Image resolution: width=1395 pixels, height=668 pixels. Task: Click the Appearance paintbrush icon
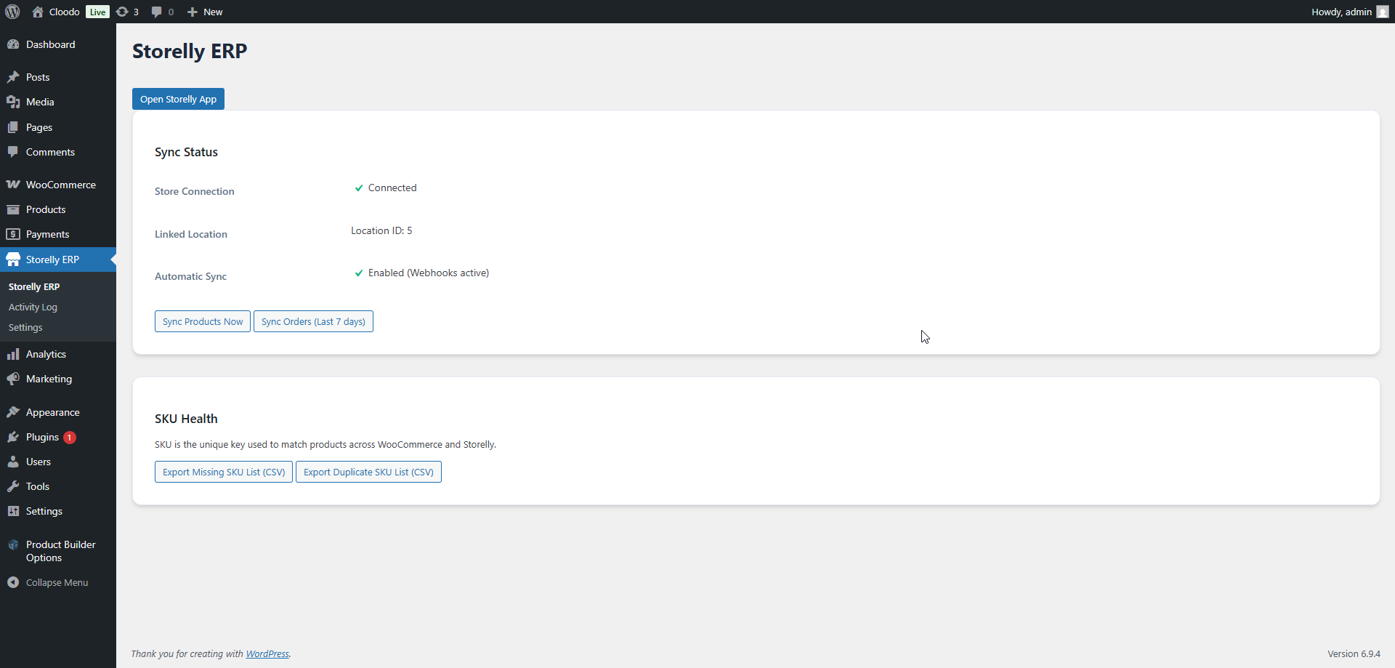[x=13, y=411]
